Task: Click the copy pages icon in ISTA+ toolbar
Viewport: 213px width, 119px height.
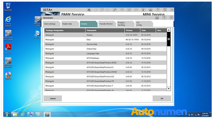Action: (x=102, y=10)
